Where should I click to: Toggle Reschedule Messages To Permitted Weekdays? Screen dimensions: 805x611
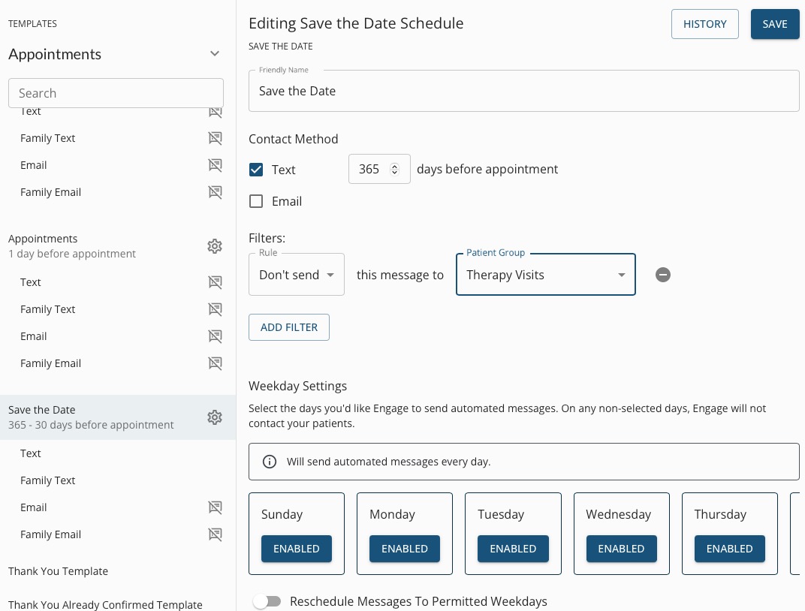[x=267, y=601]
